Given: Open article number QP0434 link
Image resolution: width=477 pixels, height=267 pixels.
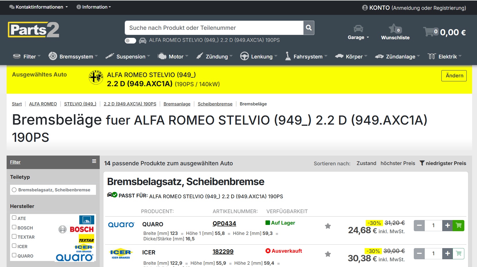Looking at the screenshot, I should pos(224,223).
